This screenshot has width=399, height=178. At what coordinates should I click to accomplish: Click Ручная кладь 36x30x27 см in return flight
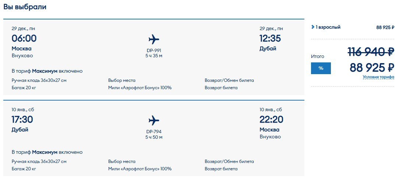[39, 161]
